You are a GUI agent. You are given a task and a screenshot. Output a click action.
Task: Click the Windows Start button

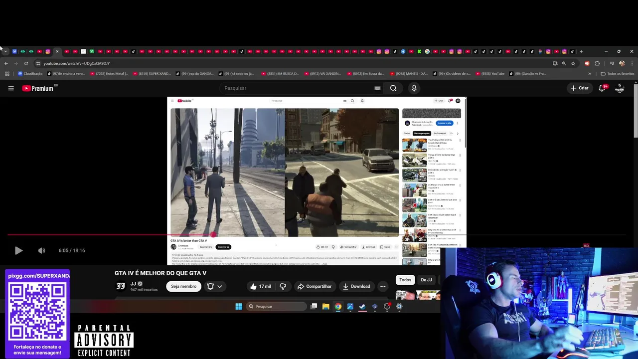239,307
